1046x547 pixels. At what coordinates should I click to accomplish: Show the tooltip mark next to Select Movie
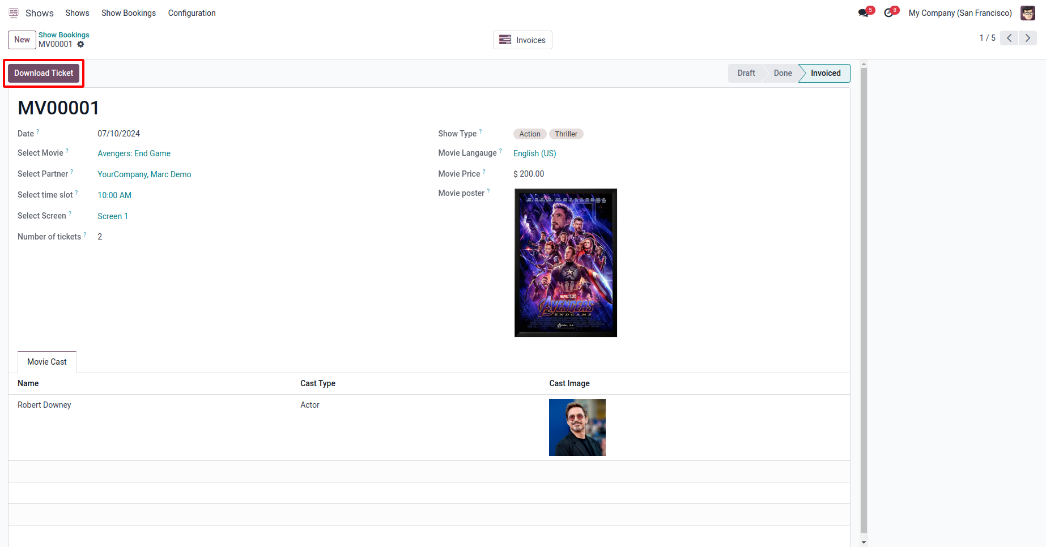coord(67,151)
